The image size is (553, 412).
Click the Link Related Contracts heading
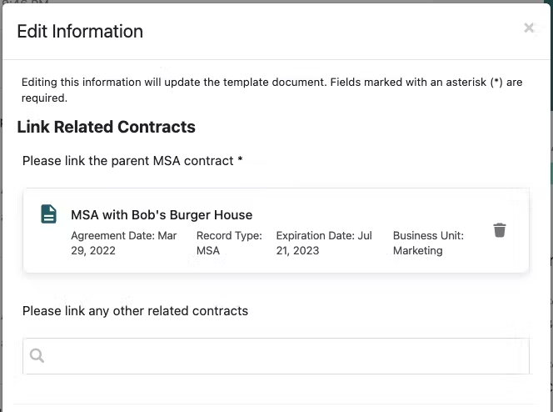[106, 127]
